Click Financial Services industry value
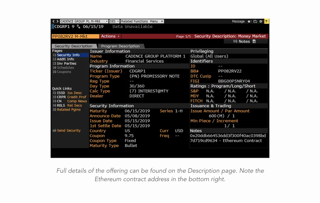This screenshot has width=320, height=203. coord(144,61)
